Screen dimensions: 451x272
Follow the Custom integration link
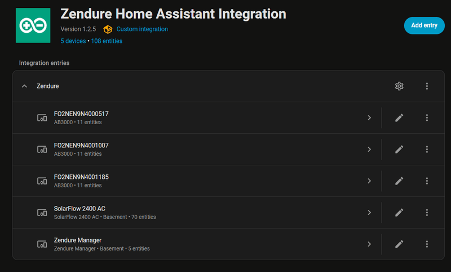click(x=142, y=29)
